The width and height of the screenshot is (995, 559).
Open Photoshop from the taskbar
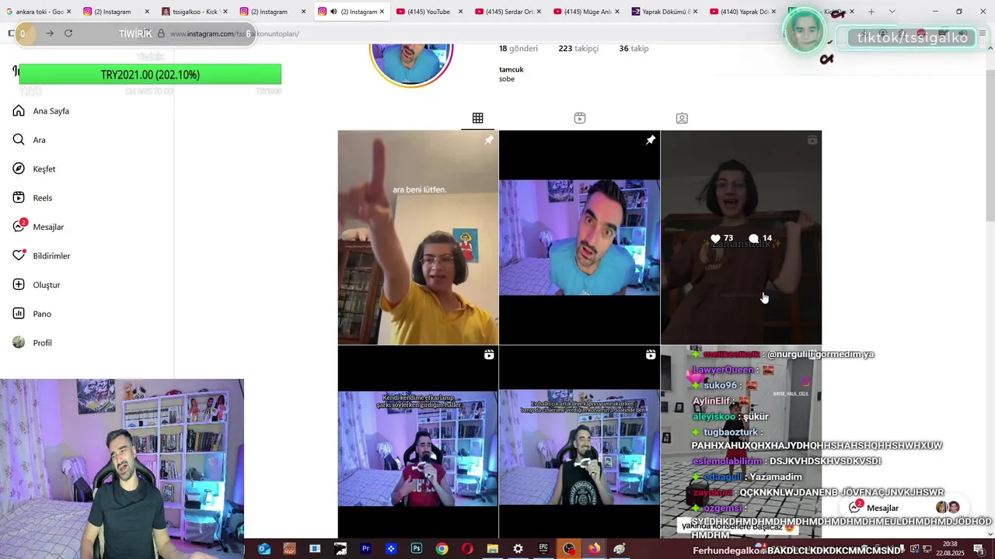coord(417,549)
